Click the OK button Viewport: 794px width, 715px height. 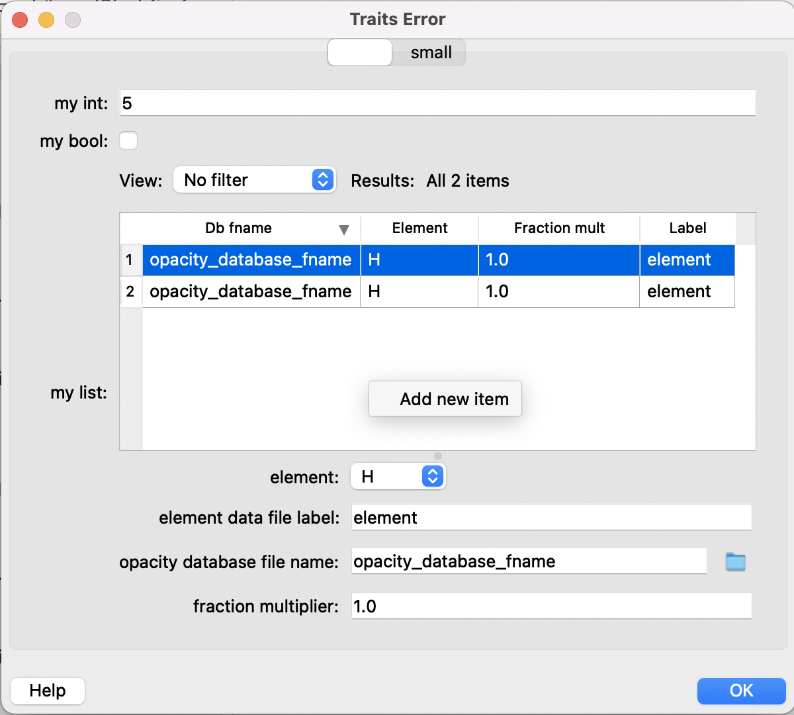click(x=741, y=691)
